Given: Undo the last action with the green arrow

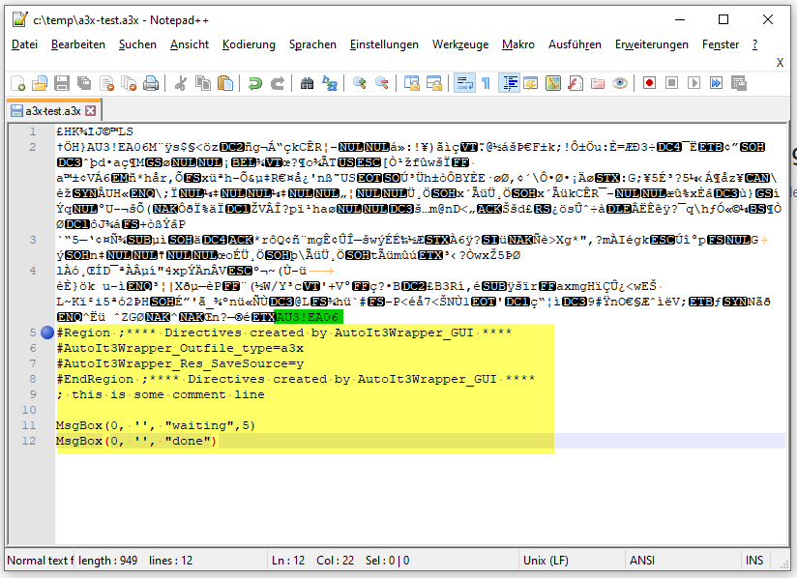Looking at the screenshot, I should click(x=254, y=83).
